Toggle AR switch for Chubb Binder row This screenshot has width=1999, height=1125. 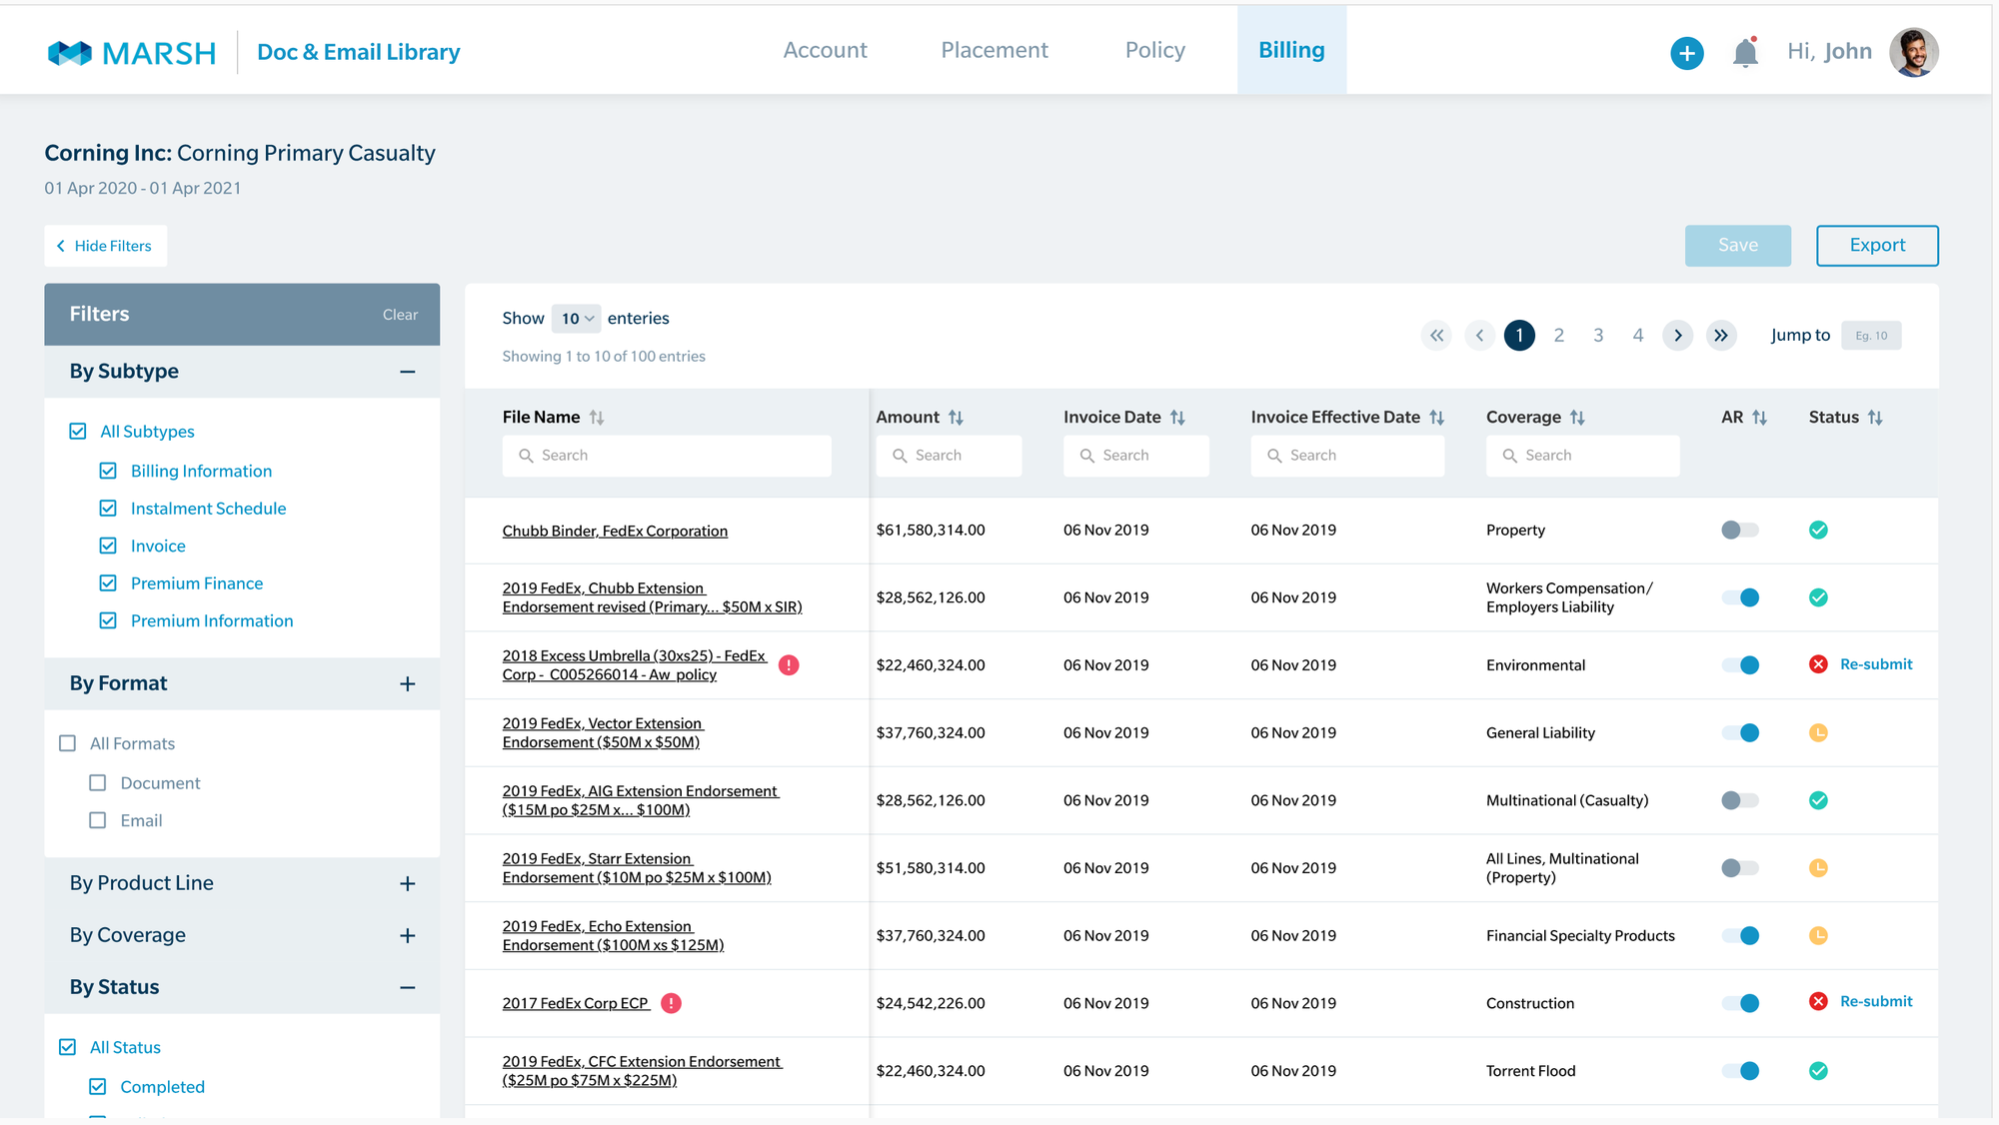pyautogui.click(x=1740, y=531)
